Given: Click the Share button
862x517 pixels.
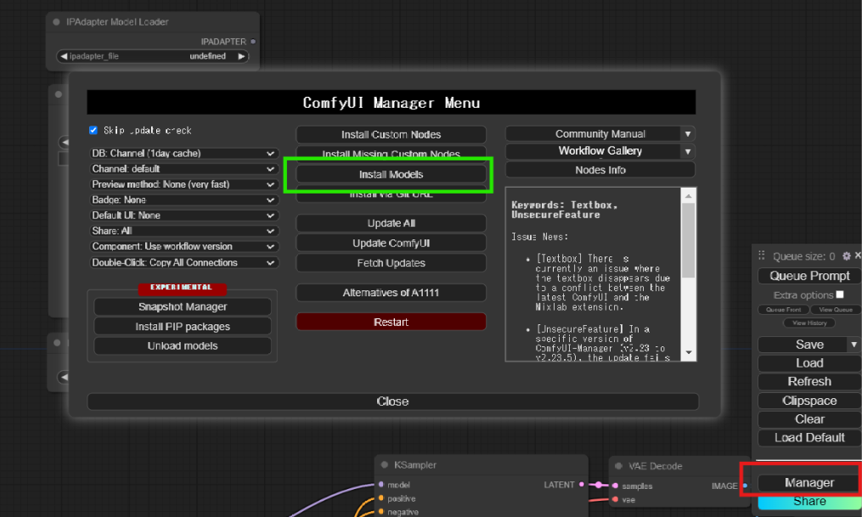Looking at the screenshot, I should point(809,501).
